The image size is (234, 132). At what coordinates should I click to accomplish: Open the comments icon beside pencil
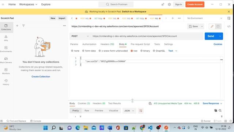[218, 26]
